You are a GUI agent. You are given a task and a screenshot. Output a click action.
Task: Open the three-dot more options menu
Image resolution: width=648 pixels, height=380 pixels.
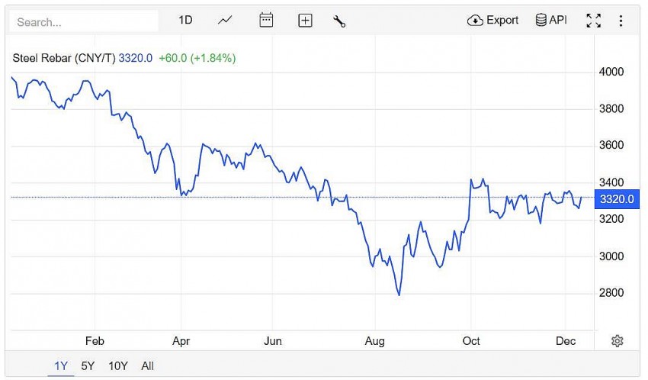(x=621, y=21)
